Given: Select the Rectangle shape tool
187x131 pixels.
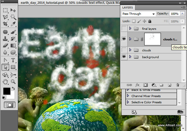Looking at the screenshot, I should [13, 67].
